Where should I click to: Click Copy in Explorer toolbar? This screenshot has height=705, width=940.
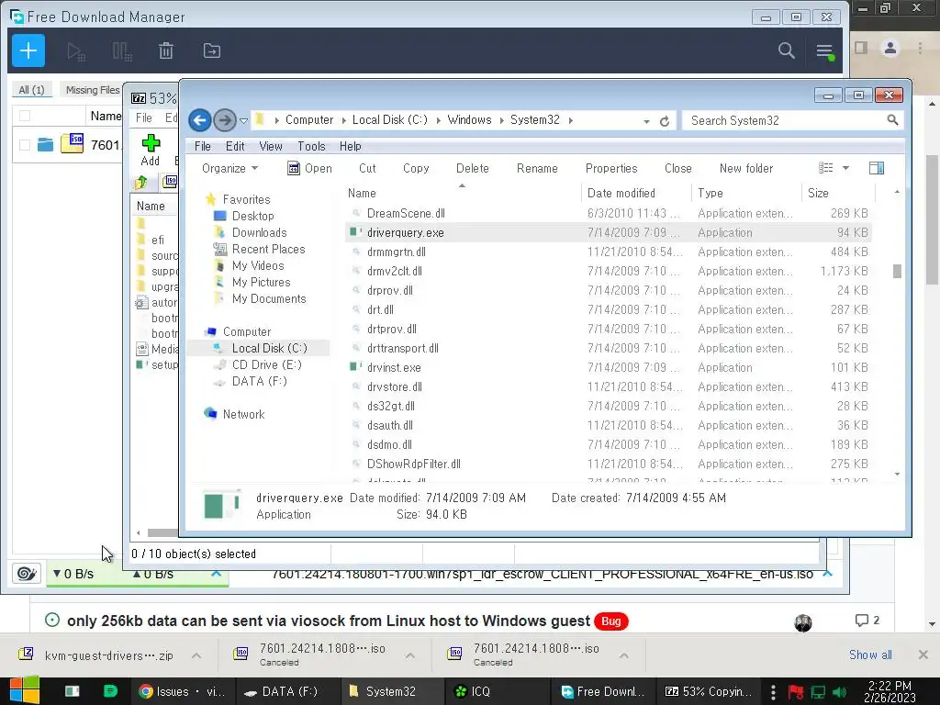click(x=416, y=169)
